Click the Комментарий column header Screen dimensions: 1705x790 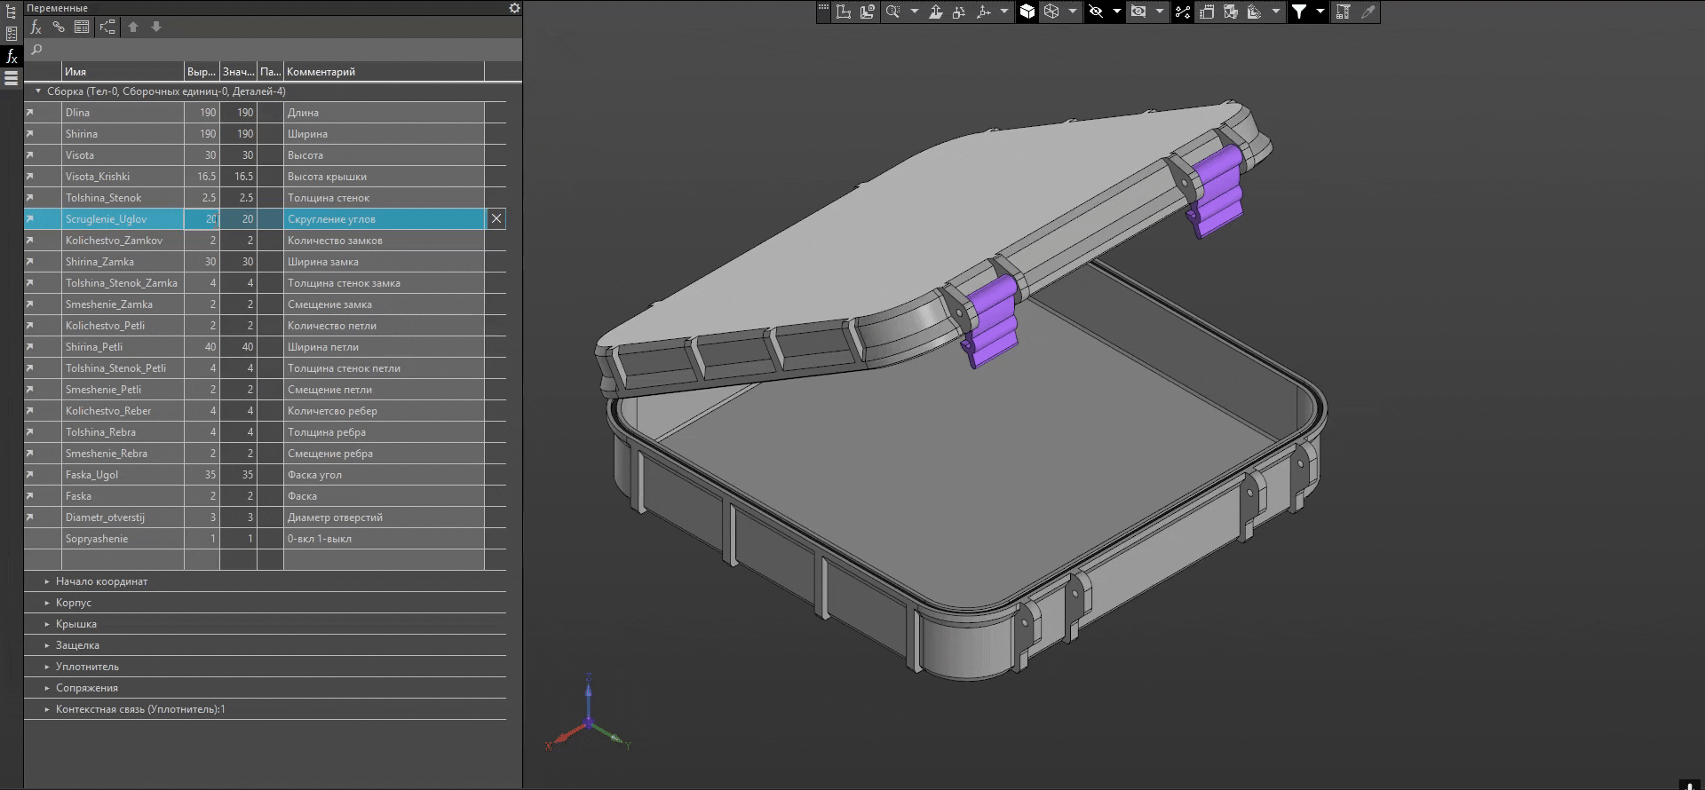[384, 72]
